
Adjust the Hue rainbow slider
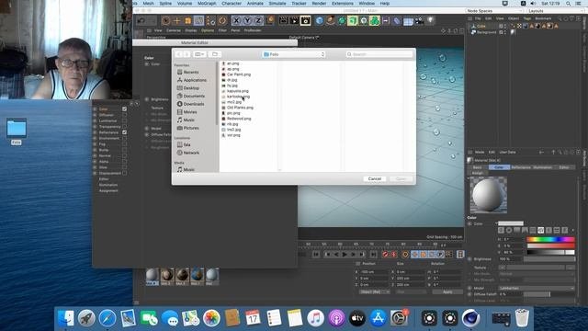tap(550, 239)
